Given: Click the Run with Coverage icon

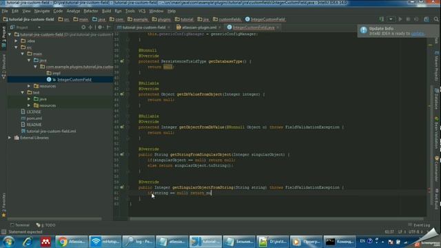Looking at the screenshot, I should [x=416, y=19].
